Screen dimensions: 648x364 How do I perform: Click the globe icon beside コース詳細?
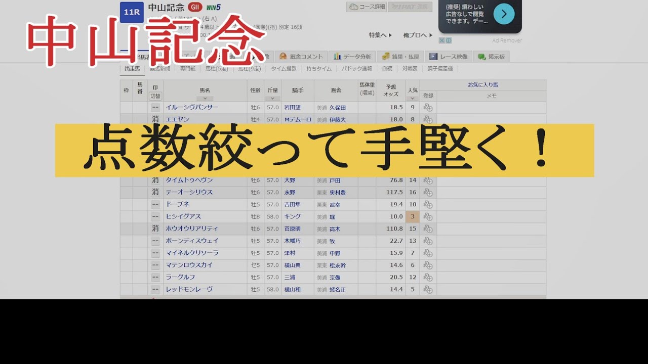(x=353, y=8)
